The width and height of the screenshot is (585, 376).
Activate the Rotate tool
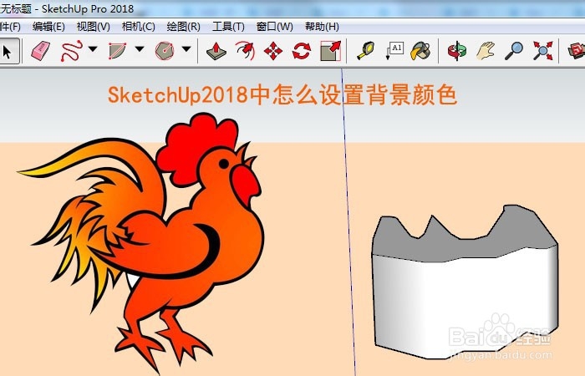point(302,51)
